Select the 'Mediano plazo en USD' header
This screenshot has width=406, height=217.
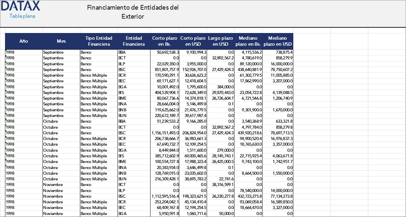[277, 41]
